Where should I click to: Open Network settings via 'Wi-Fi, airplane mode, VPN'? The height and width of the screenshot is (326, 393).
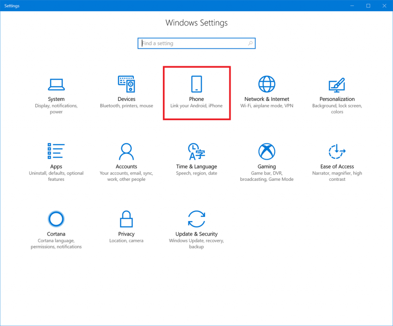point(267,106)
